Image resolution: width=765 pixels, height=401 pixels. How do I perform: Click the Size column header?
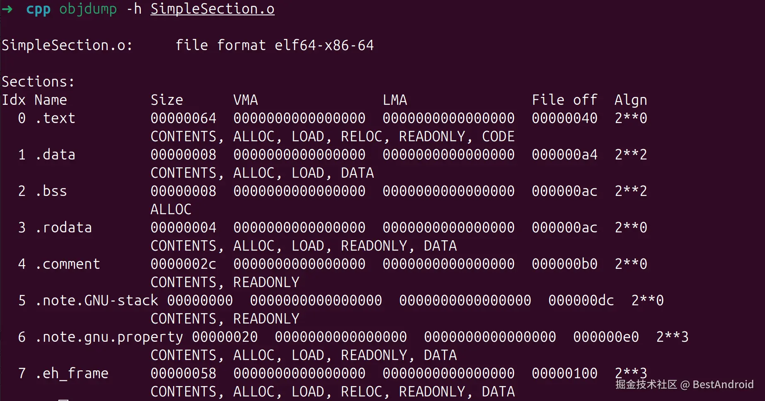tap(167, 100)
